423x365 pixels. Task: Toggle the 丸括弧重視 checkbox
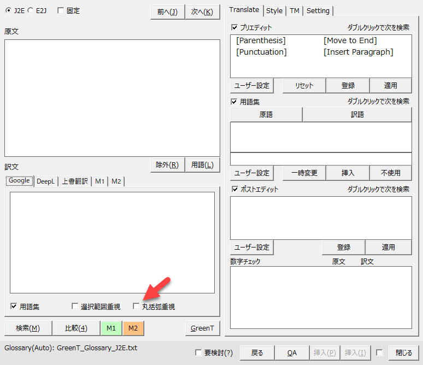pyautogui.click(x=137, y=307)
